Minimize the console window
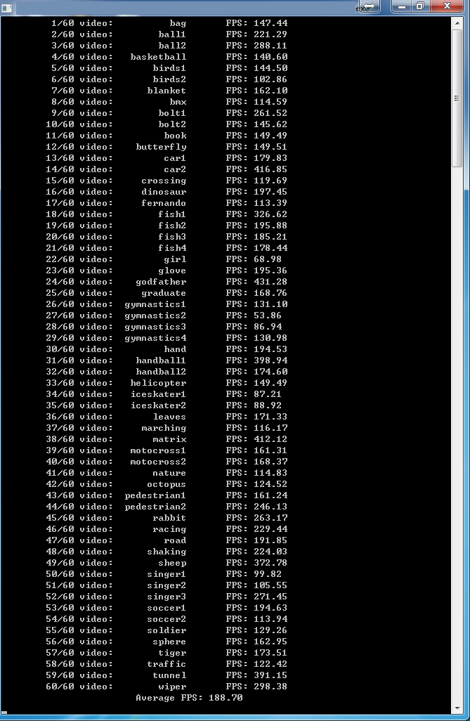Image resolution: width=470 pixels, height=721 pixels. tap(402, 6)
